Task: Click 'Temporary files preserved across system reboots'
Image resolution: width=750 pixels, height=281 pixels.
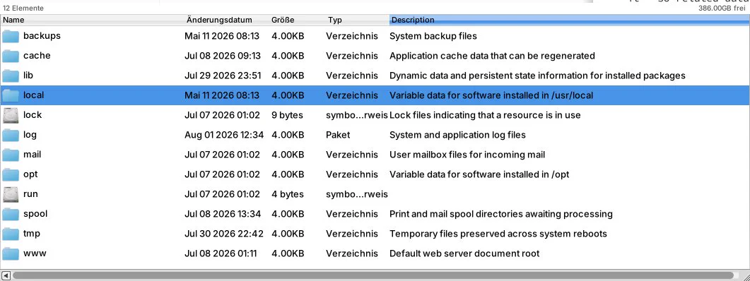Action: pyautogui.click(x=498, y=234)
